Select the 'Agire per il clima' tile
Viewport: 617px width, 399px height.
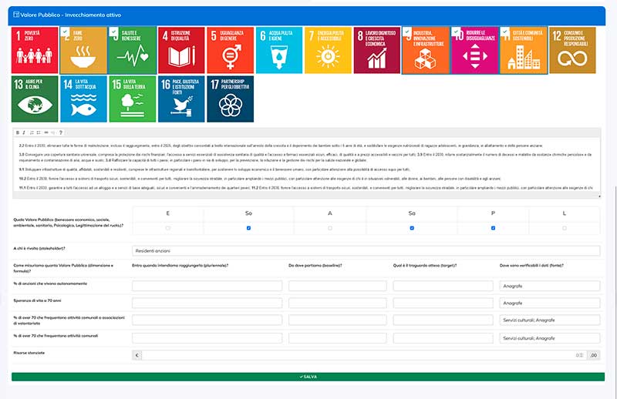tap(35, 99)
